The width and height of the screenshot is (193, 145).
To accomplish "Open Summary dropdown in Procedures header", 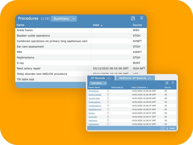I will (64, 19).
